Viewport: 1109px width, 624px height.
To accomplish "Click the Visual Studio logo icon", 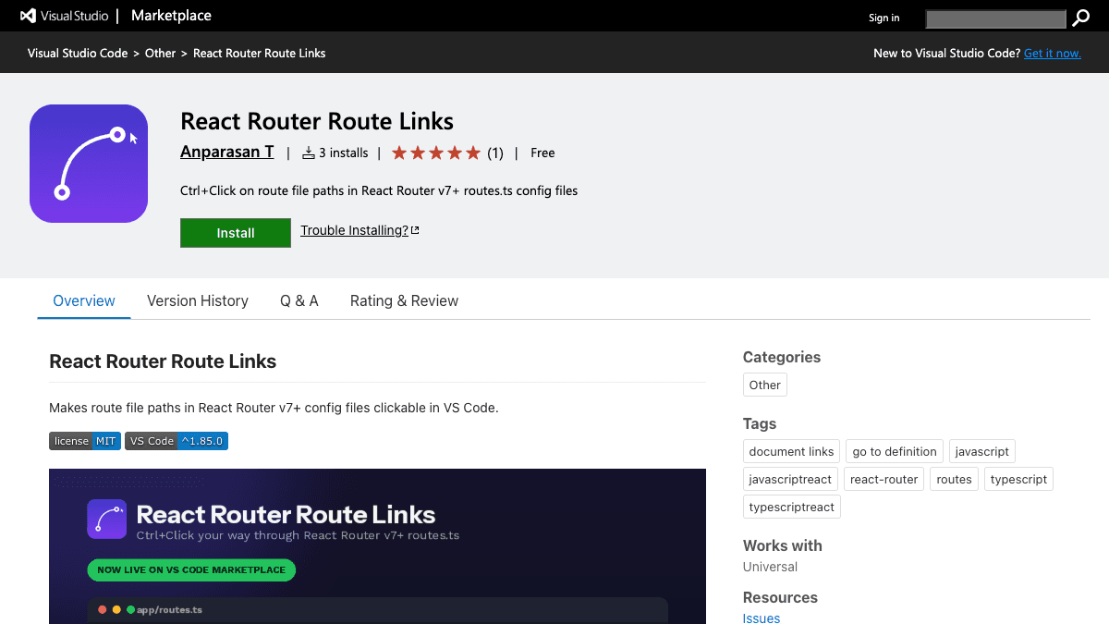I will click(x=28, y=16).
